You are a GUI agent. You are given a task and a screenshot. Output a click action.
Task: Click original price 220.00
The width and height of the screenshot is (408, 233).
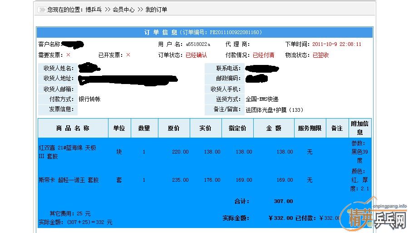pyautogui.click(x=180, y=152)
